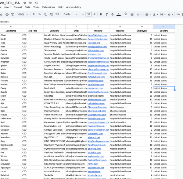Select the Country header cell
This screenshot has height=179, width=183.
tap(164, 31)
